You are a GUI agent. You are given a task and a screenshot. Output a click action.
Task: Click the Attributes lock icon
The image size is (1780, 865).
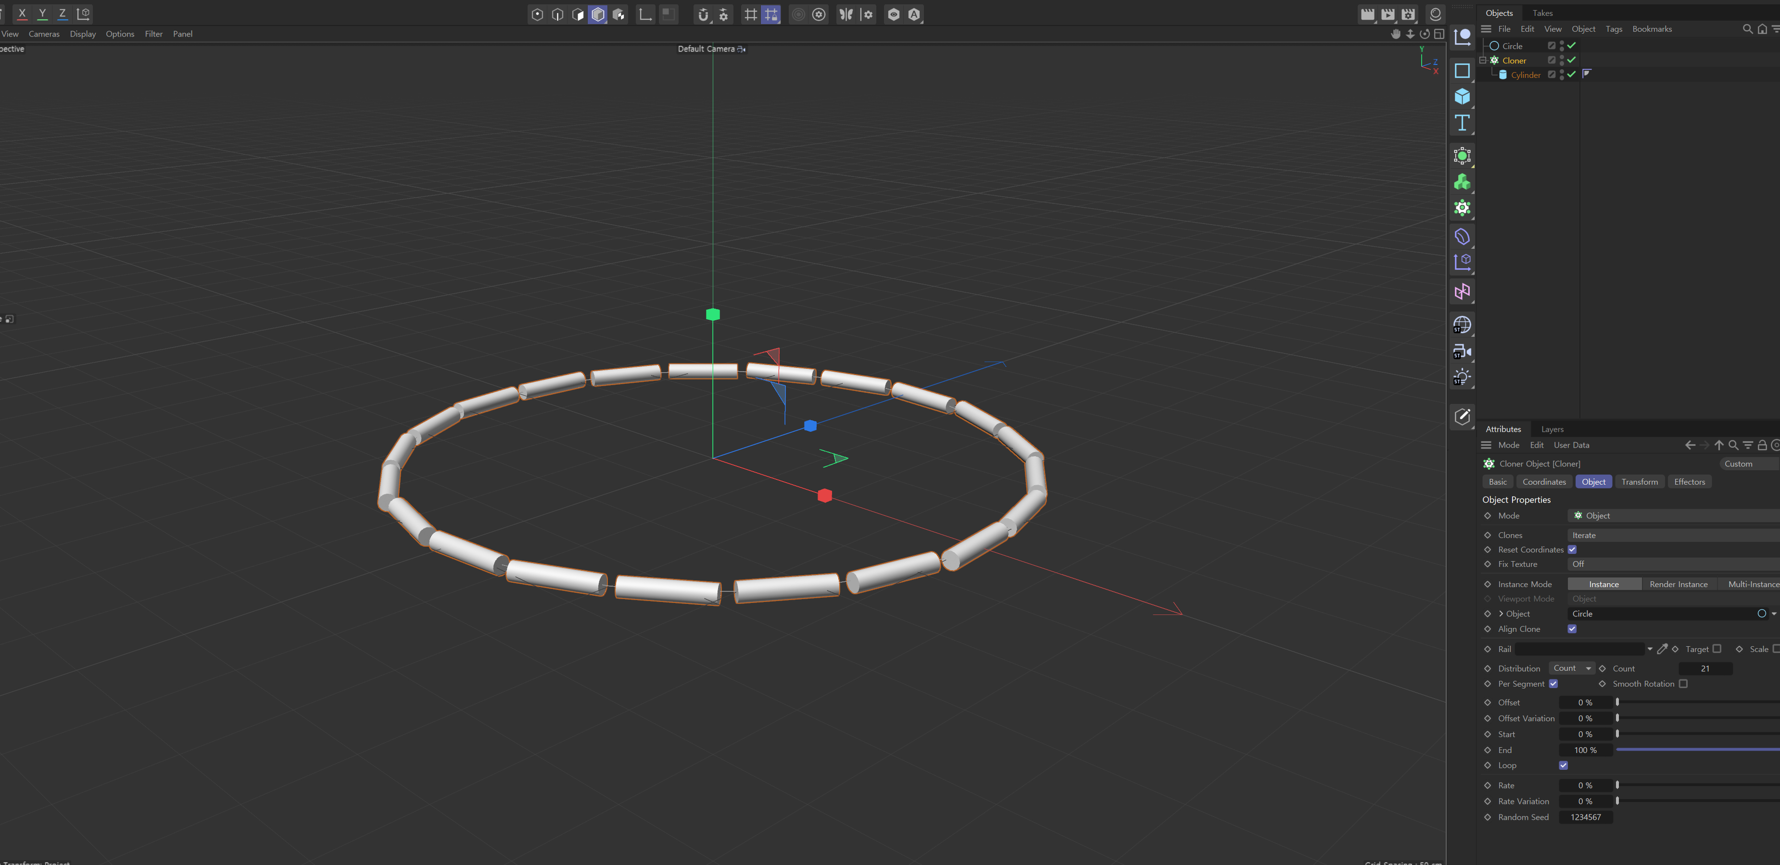(x=1762, y=445)
